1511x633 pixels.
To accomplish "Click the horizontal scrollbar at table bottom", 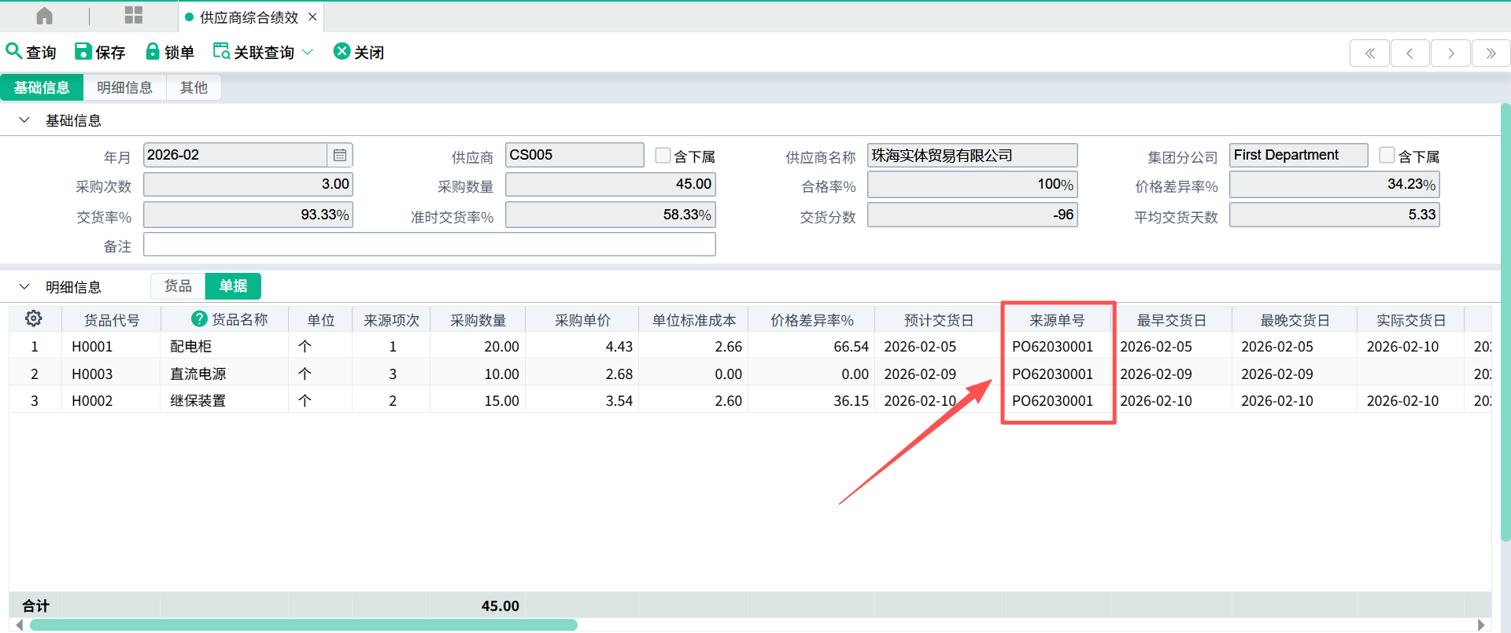I will (x=304, y=625).
